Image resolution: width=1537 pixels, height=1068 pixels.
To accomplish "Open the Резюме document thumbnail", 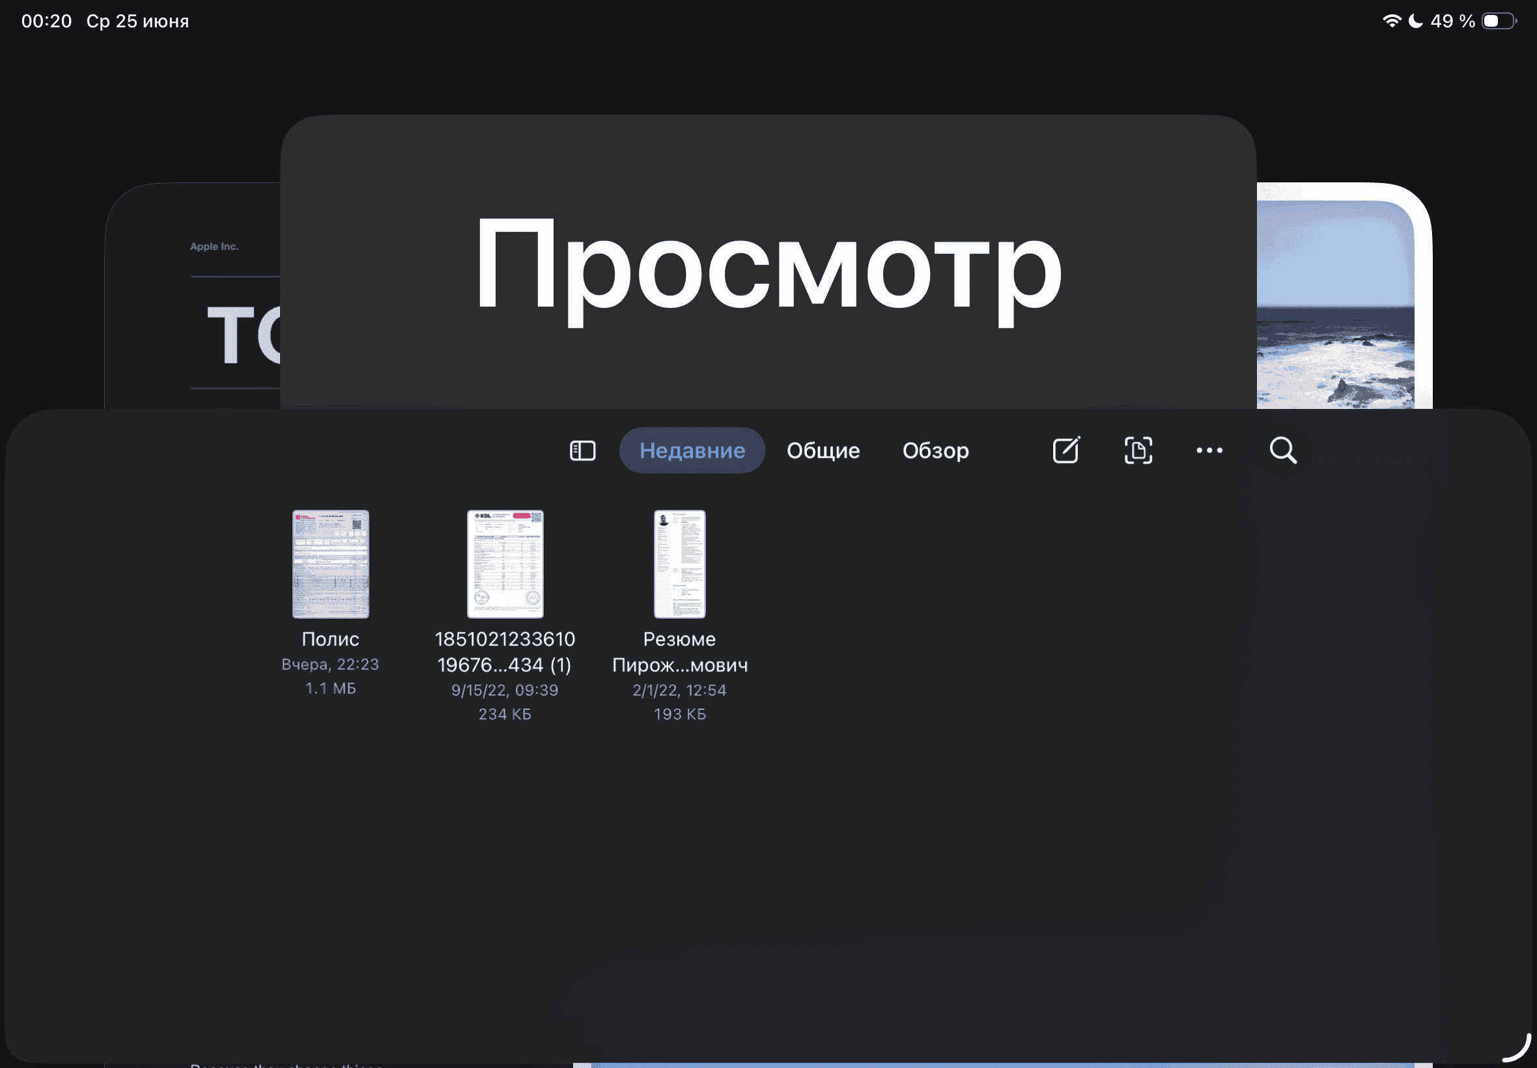I will point(679,563).
